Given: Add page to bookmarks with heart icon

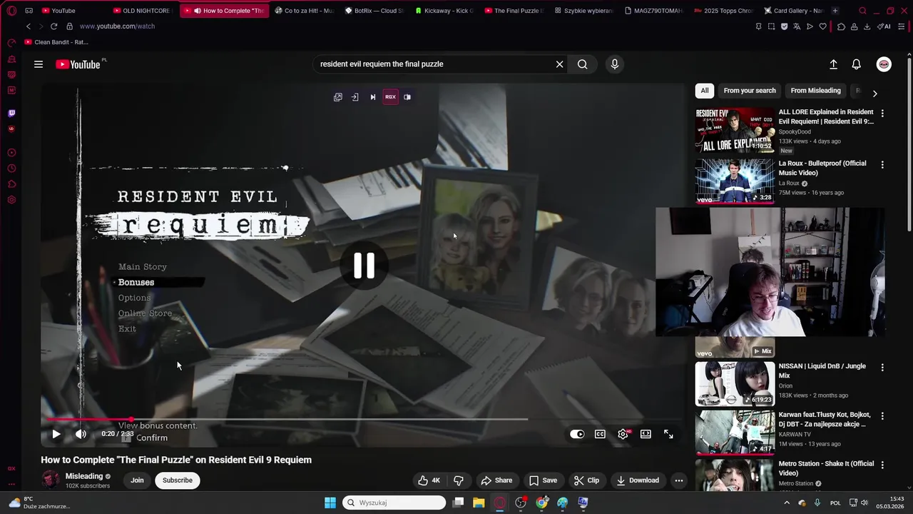Looking at the screenshot, I should pos(822,26).
